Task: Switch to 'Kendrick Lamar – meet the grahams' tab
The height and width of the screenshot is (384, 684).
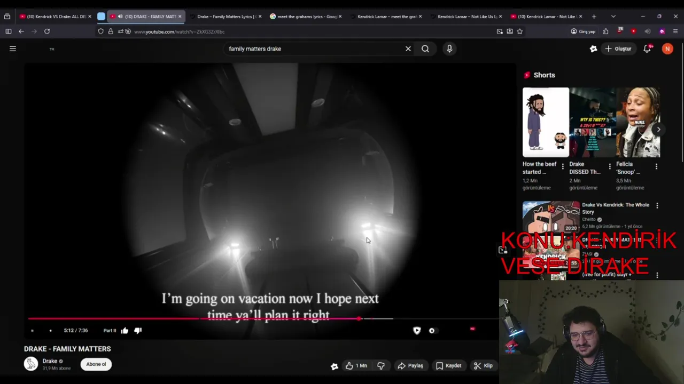Action: click(x=385, y=17)
